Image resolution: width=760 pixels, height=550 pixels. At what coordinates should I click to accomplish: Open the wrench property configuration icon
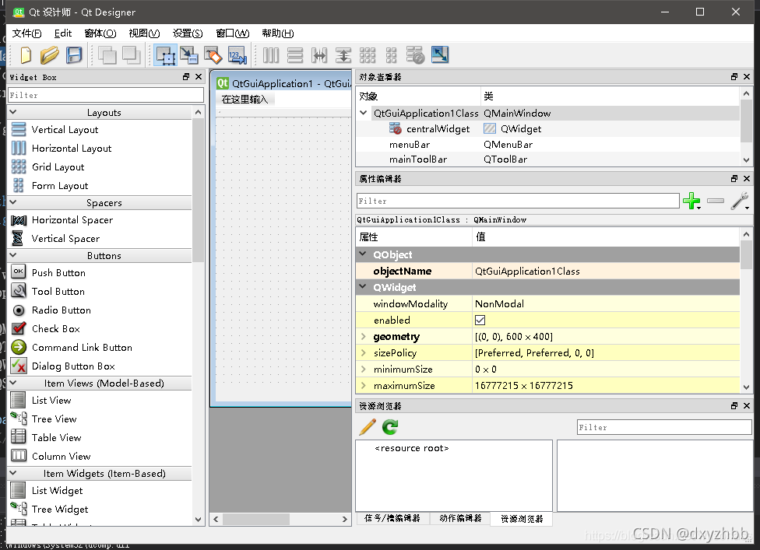click(x=740, y=201)
